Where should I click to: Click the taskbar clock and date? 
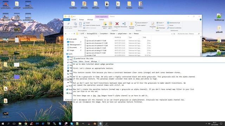click(x=215, y=124)
